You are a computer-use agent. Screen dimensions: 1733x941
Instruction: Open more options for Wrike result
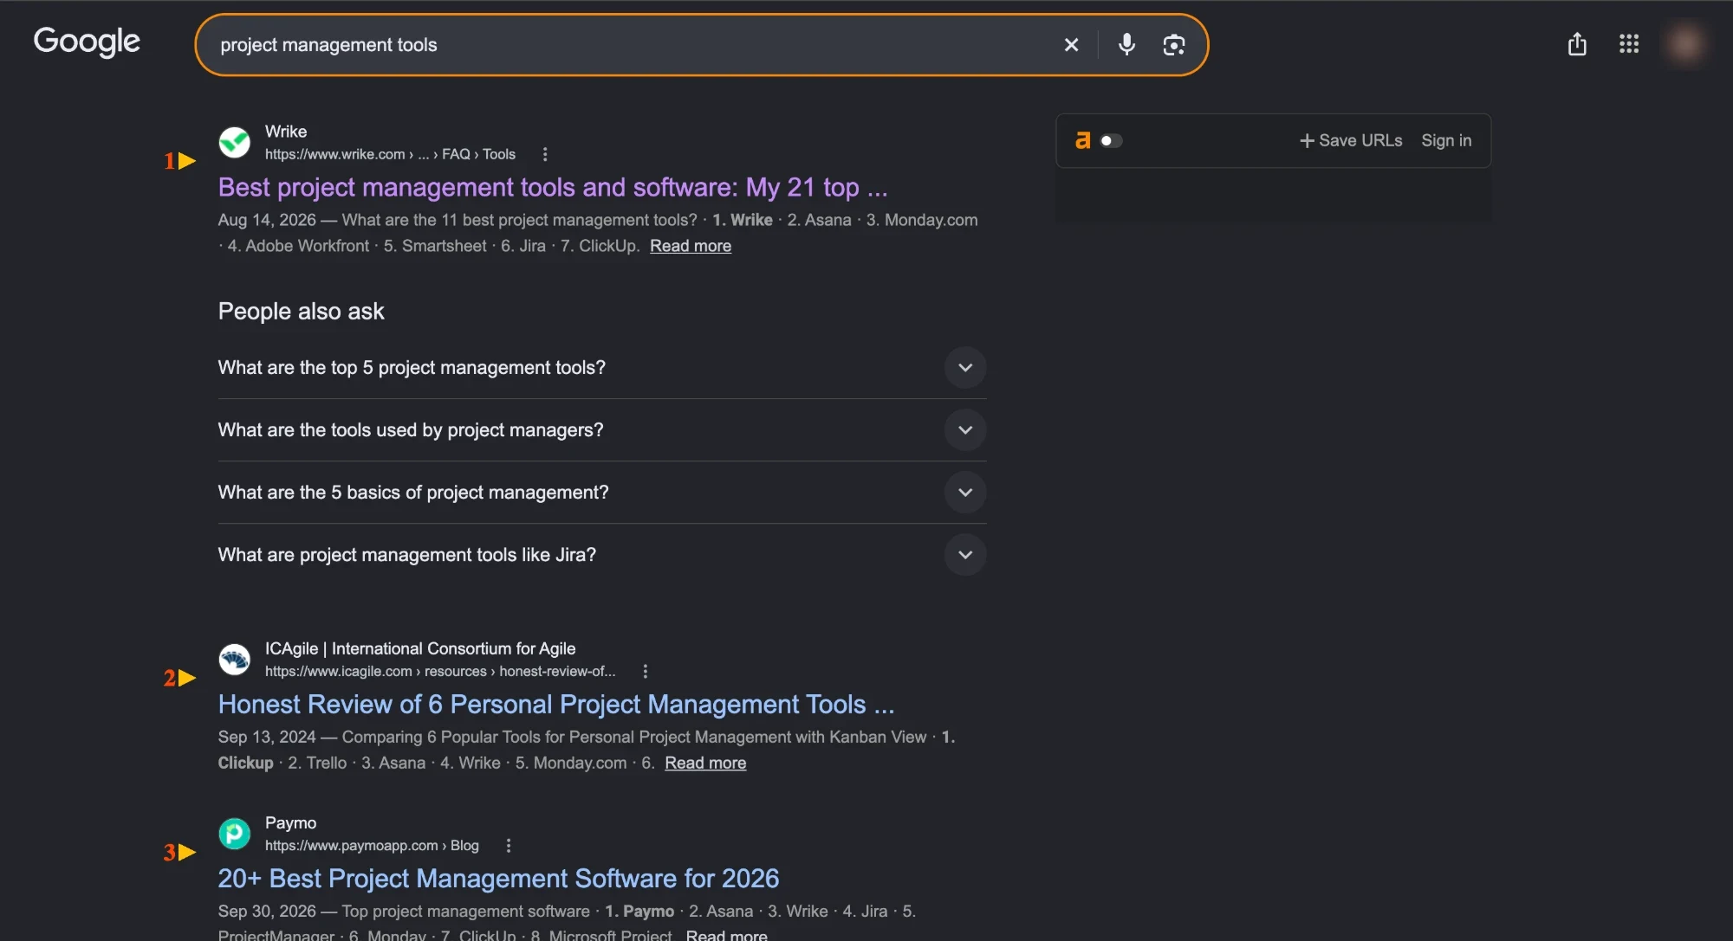click(545, 154)
